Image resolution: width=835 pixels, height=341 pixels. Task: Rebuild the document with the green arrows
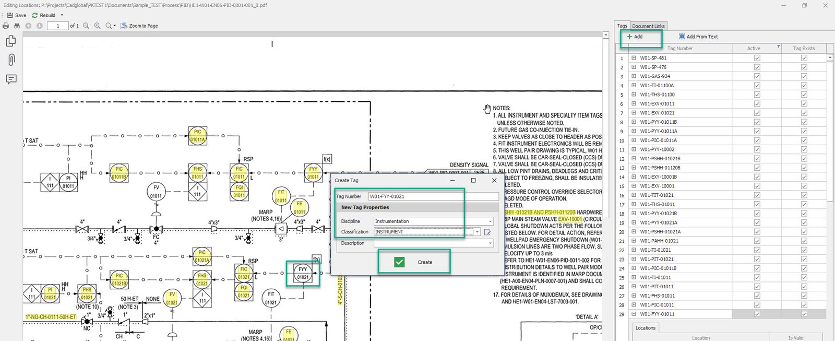[x=35, y=15]
